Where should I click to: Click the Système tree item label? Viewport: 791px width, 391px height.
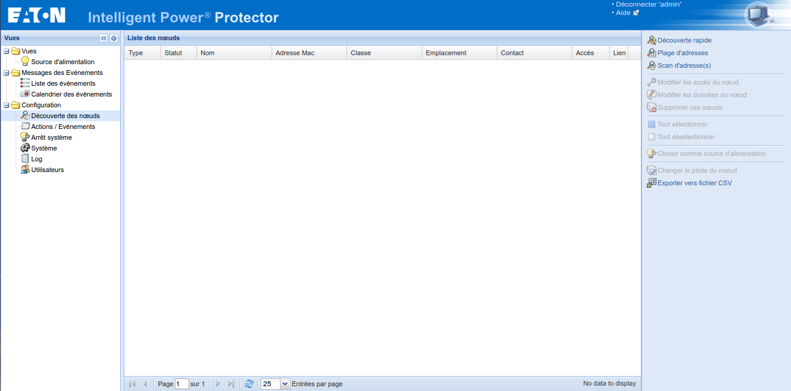44,148
